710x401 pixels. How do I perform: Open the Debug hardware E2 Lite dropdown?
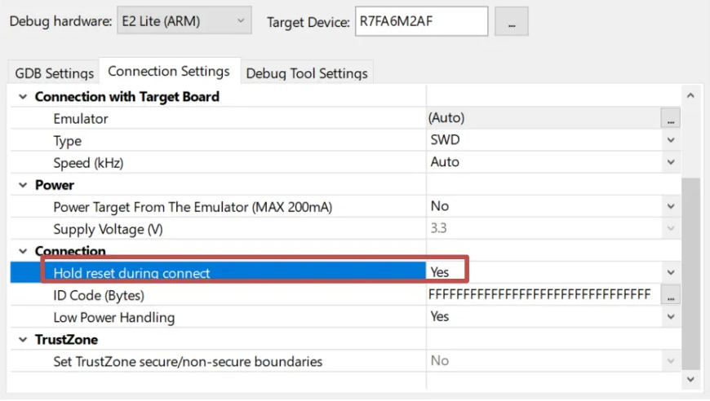(x=184, y=20)
